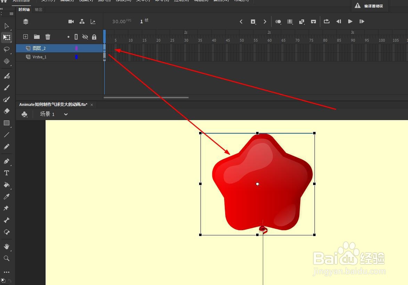The image size is (408, 285).
Task: Click frame 60 on timeline ruler
Action: [270, 40]
